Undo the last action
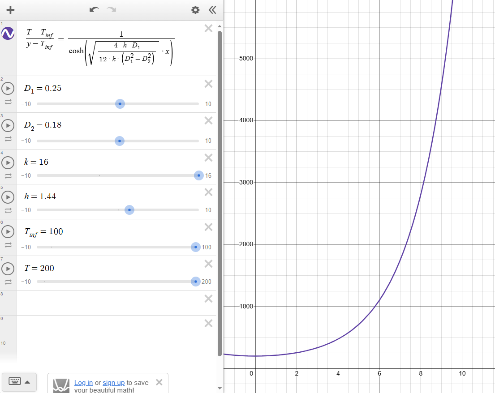Viewport: 495px width, 393px height. [94, 9]
